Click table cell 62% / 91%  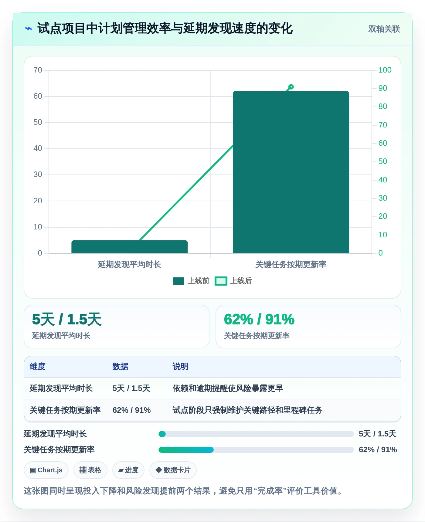132,410
